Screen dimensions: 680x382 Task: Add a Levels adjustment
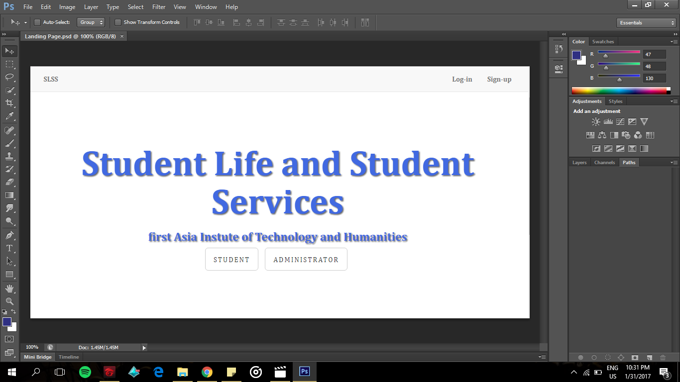click(608, 121)
